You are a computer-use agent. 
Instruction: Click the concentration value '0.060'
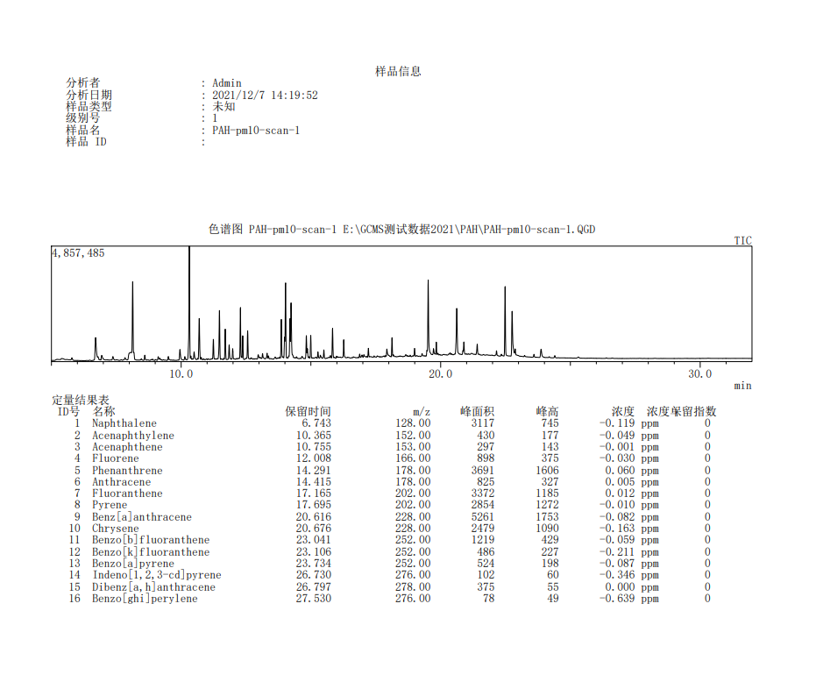click(x=620, y=470)
